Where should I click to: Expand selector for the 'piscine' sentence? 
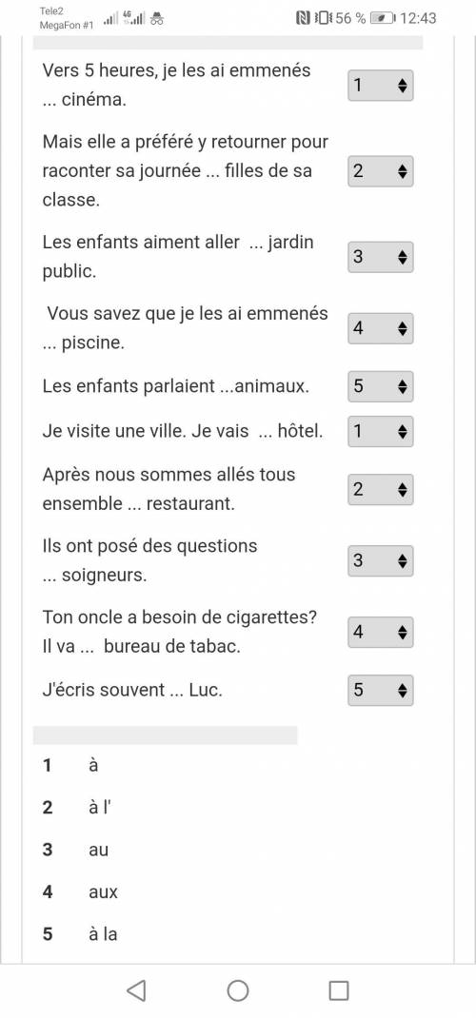381,328
